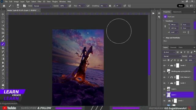Select the Type tool

tap(3, 74)
